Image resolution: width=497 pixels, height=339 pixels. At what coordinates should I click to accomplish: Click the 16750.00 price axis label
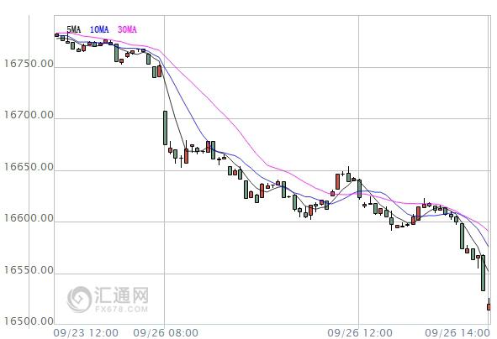(29, 64)
